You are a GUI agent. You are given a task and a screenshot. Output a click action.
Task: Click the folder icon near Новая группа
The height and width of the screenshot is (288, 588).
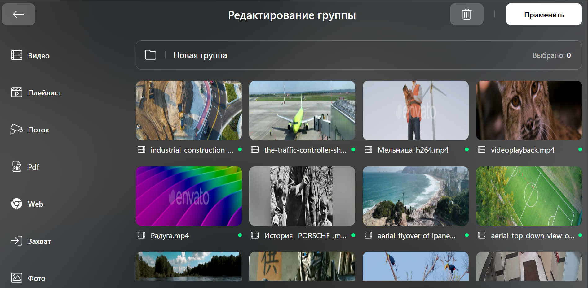(151, 55)
